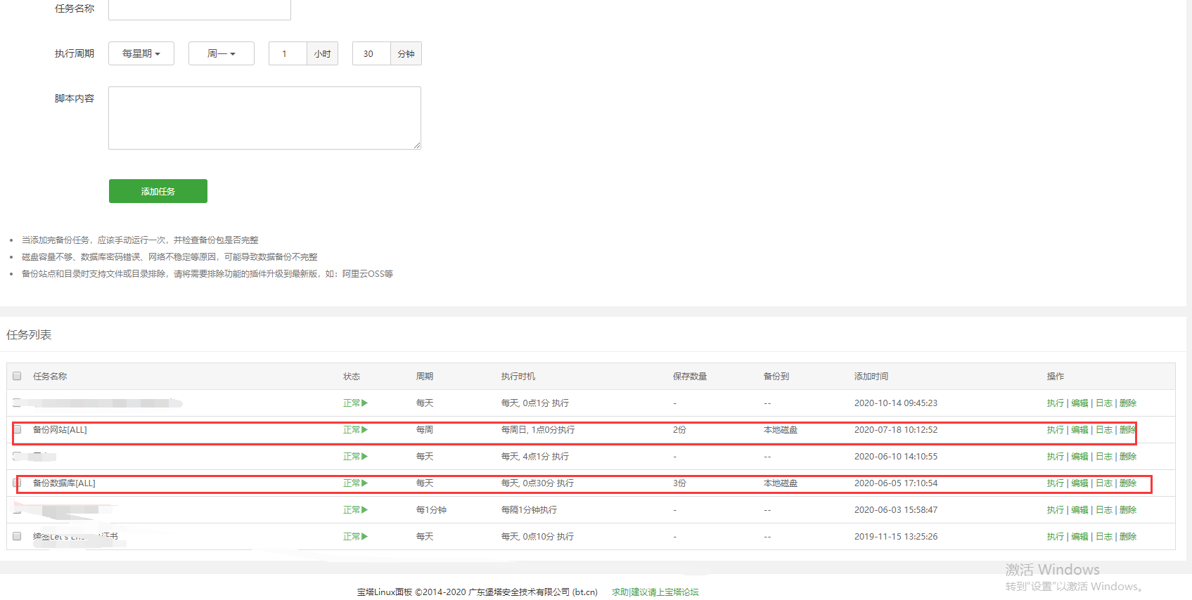
Task: Click 编辑 on 备份数据库[ALL] task
Action: point(1079,483)
